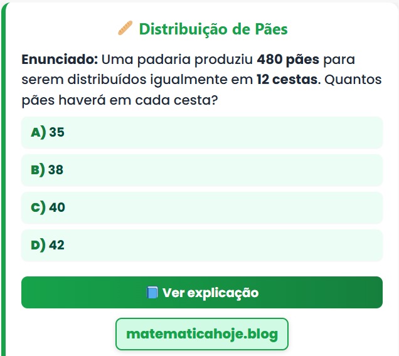Screen dimensions: 399x356
Task: Click the bold "12 cestas" text
Action: click(287, 80)
